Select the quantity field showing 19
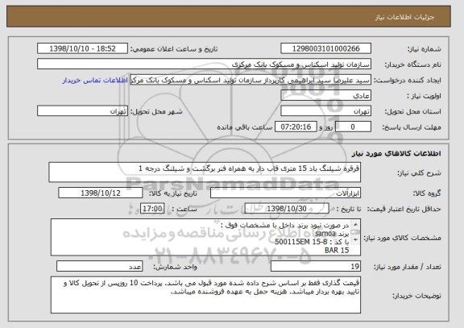 (316, 267)
